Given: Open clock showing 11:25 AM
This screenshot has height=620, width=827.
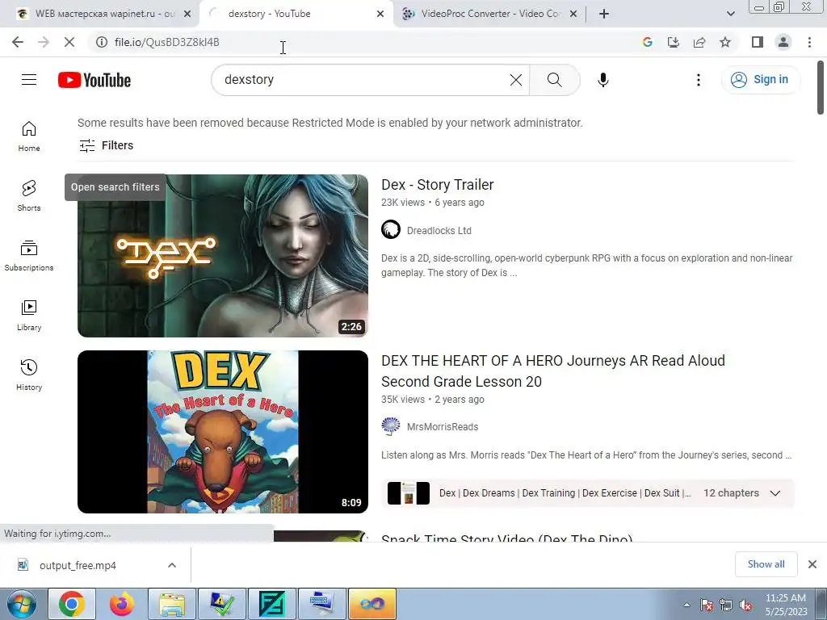Looking at the screenshot, I should pyautogui.click(x=786, y=604).
